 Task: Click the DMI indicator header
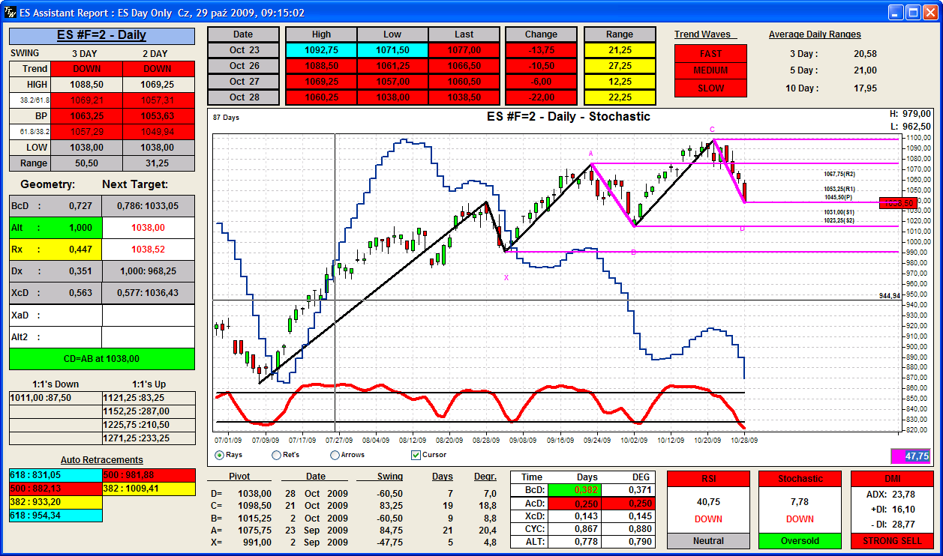click(x=892, y=479)
